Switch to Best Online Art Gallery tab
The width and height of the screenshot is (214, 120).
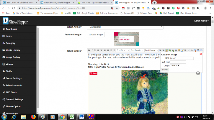click(20, 3)
